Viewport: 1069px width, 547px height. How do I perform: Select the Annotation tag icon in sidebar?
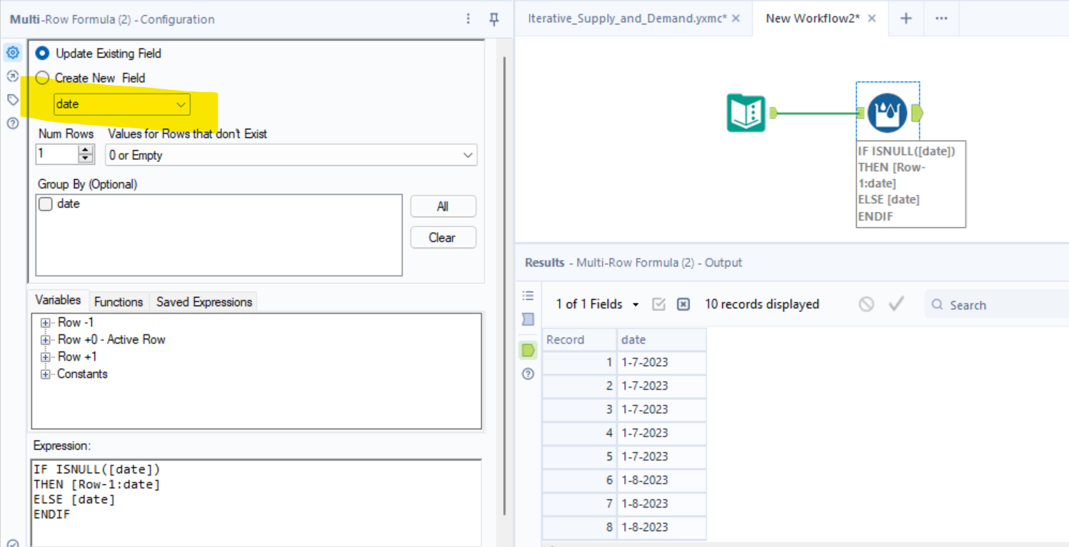pyautogui.click(x=12, y=99)
